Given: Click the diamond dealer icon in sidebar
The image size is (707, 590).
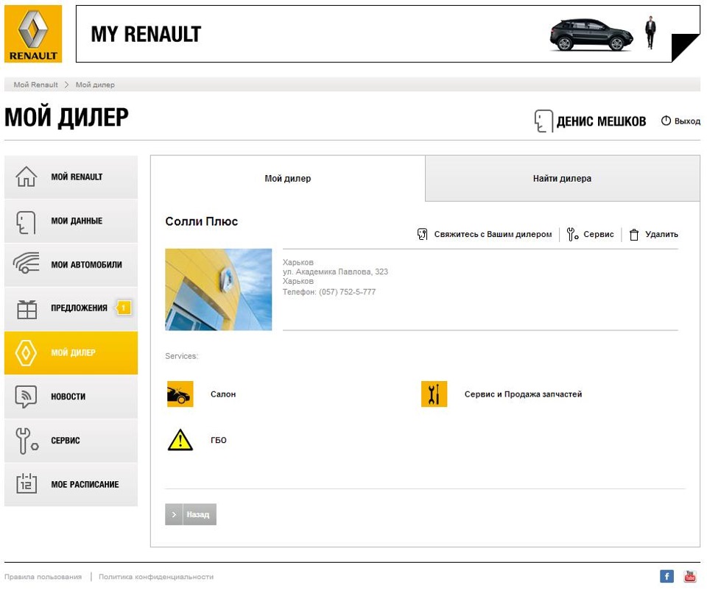Looking at the screenshot, I should coord(26,352).
